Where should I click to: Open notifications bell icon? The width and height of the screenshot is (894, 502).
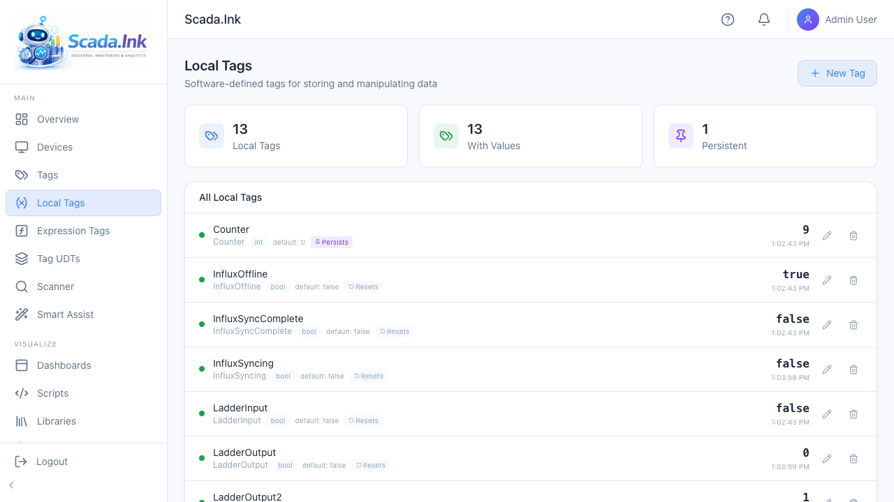(x=764, y=20)
